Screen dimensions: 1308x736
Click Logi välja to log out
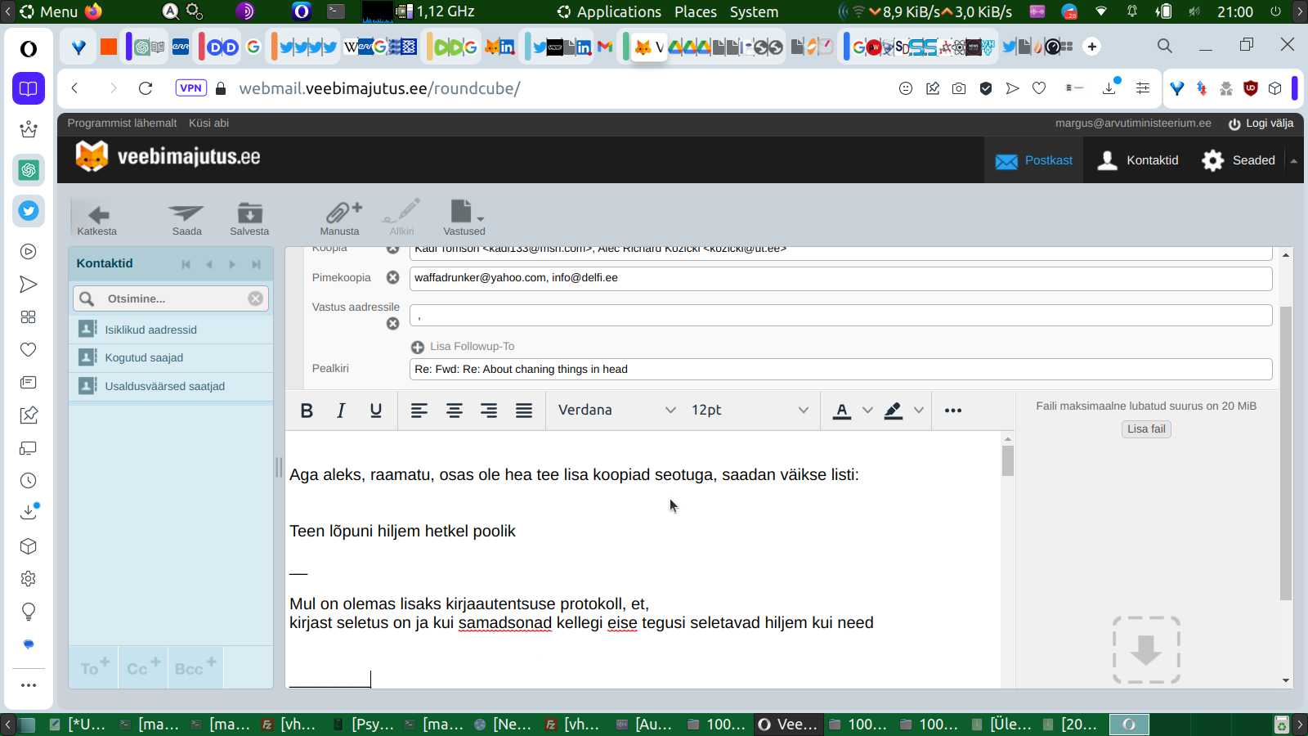1261,123
